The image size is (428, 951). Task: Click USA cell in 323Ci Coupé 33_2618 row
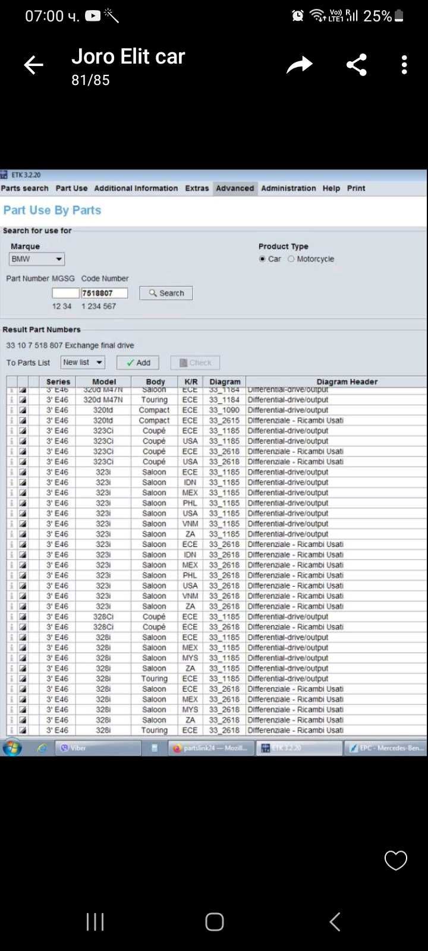190,462
